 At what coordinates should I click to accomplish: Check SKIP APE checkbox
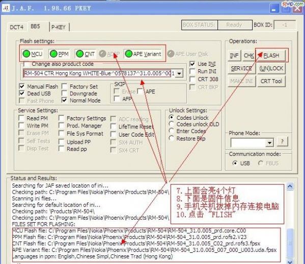pos(140,91)
